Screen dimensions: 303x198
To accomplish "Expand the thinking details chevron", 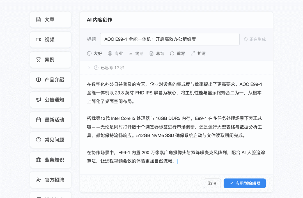I will click(89, 68).
